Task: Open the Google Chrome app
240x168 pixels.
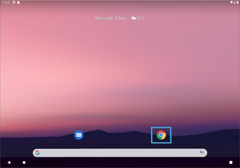Action: point(161,135)
